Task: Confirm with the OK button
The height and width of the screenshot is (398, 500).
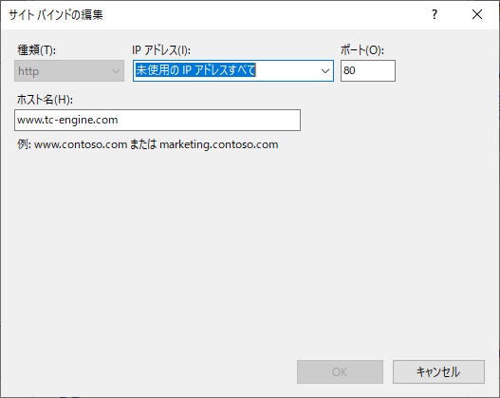Action: click(340, 371)
